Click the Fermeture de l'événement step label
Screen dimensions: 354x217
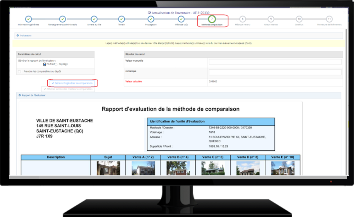pos(329,25)
